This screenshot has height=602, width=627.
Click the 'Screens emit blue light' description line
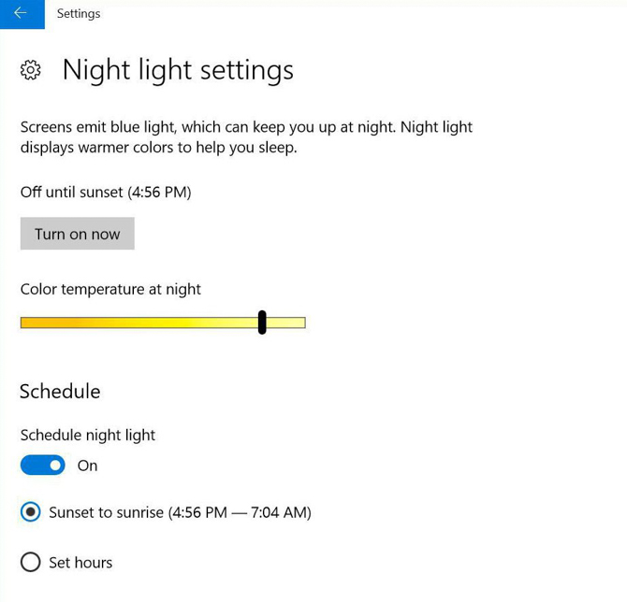[246, 127]
